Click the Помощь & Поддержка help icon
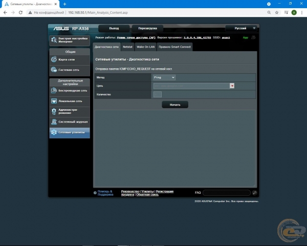Viewport: 307px width, 246px height. [95, 193]
